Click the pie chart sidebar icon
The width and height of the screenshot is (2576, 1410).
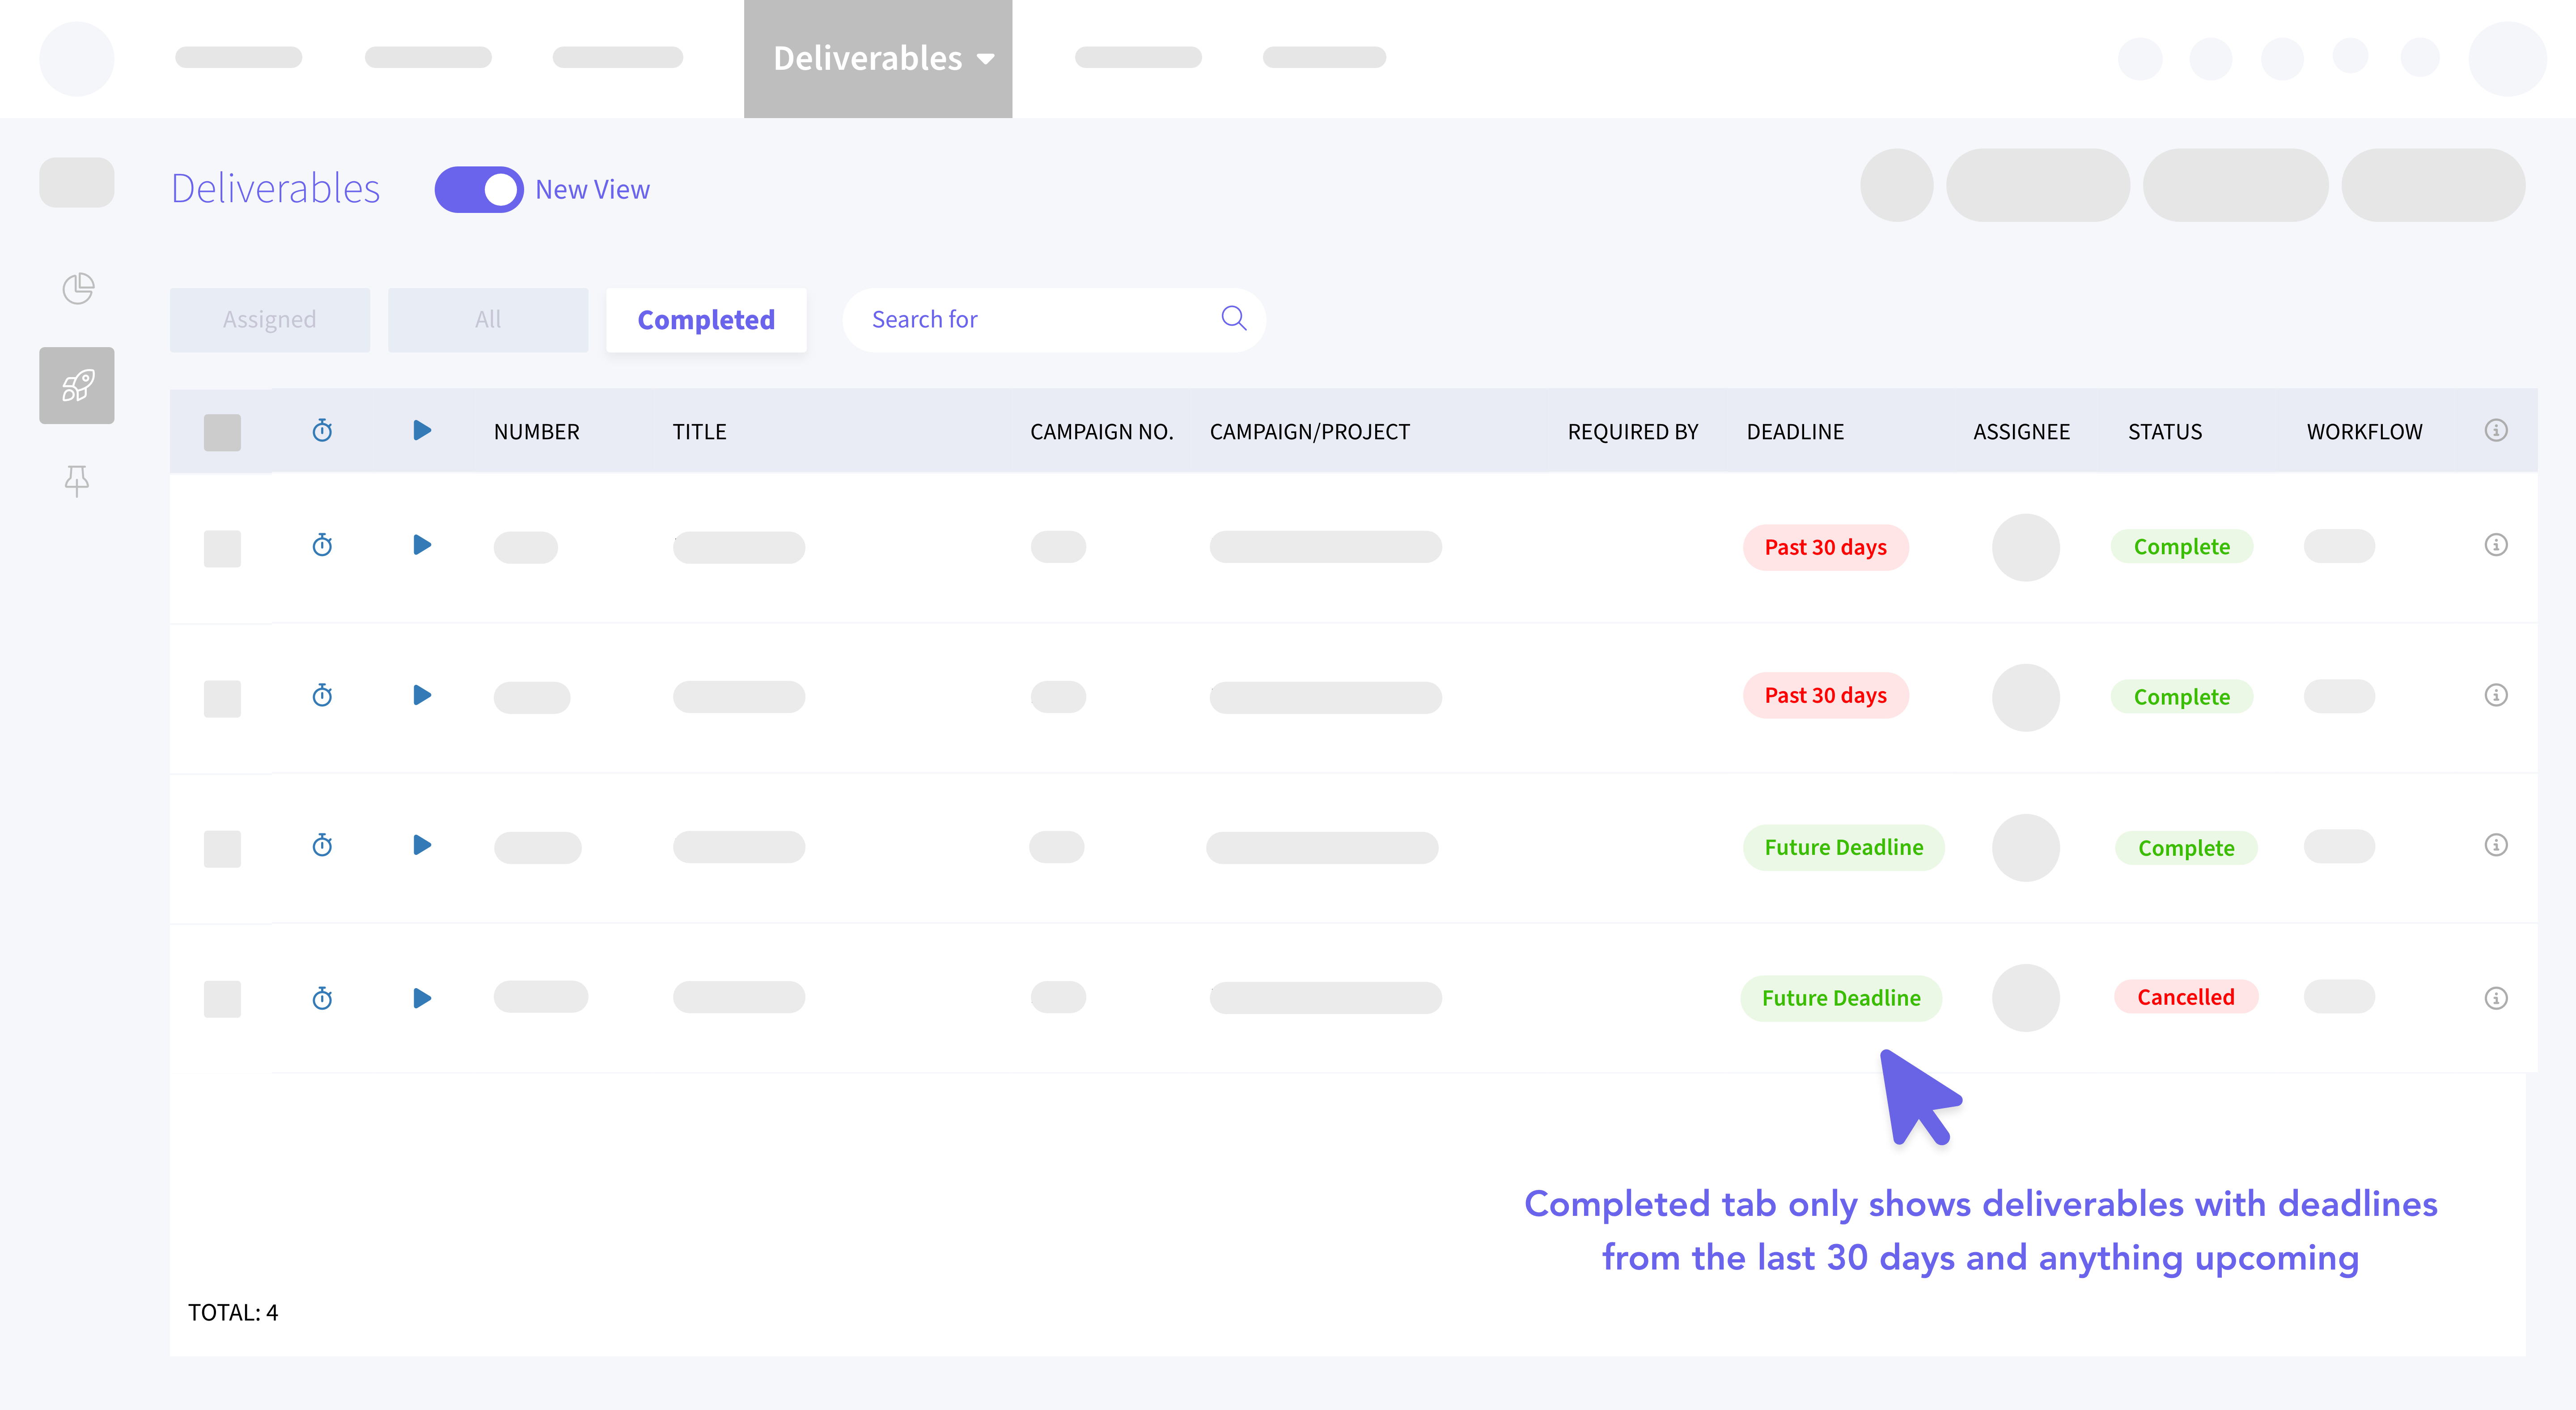77,289
